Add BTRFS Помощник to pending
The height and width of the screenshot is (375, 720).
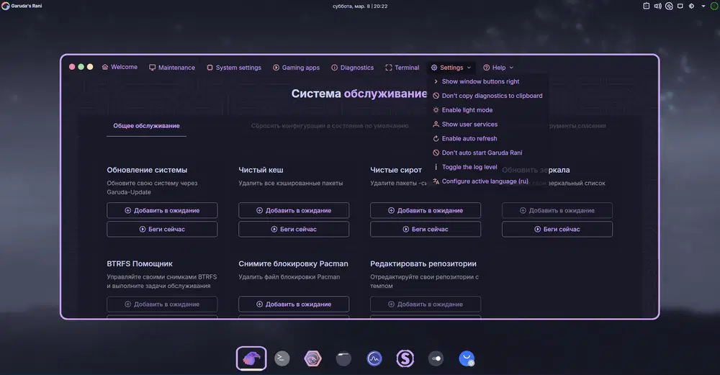tap(162, 304)
